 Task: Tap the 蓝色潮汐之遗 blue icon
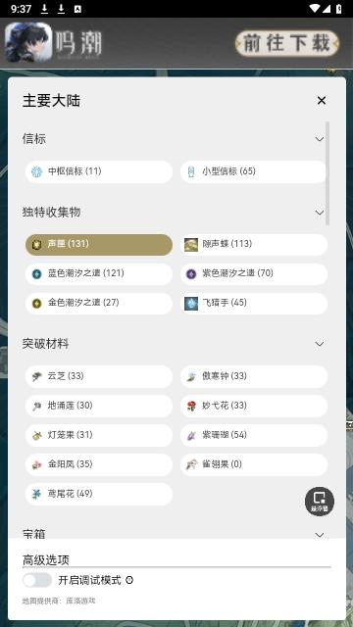(37, 274)
